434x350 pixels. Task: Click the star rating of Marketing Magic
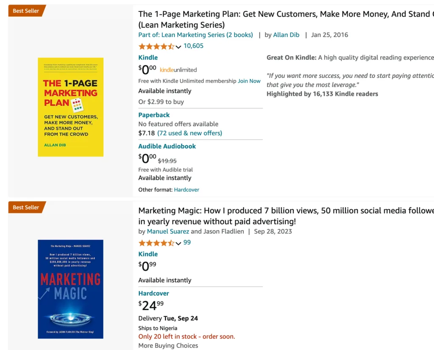click(x=155, y=242)
